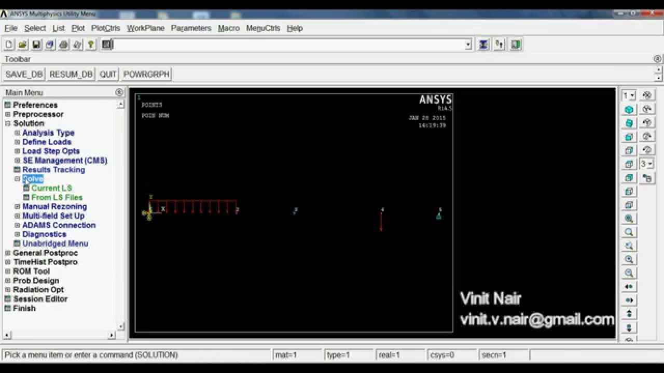
Task: Collapse the Solution tree node
Action: pos(8,124)
